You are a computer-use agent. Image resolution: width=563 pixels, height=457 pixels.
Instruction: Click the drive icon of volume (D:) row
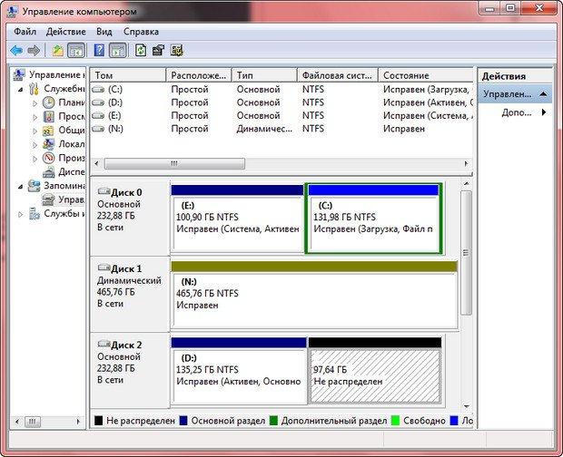(98, 102)
